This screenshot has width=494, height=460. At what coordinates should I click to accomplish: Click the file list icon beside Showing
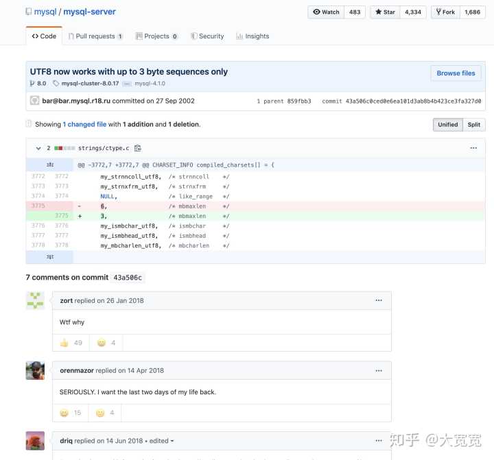point(29,124)
